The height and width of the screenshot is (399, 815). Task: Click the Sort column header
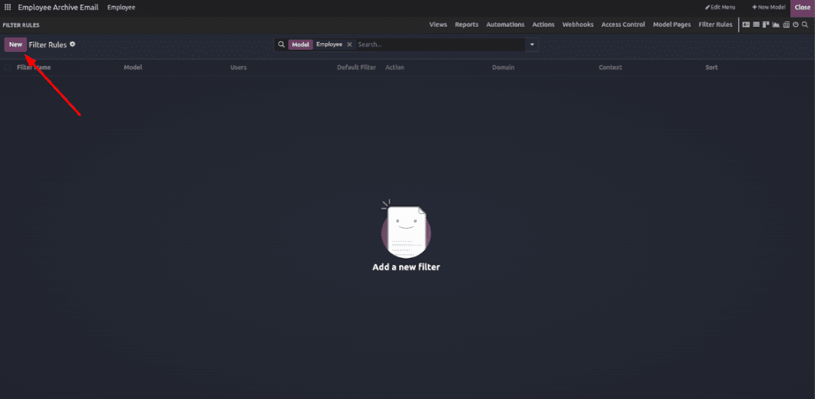click(x=711, y=68)
